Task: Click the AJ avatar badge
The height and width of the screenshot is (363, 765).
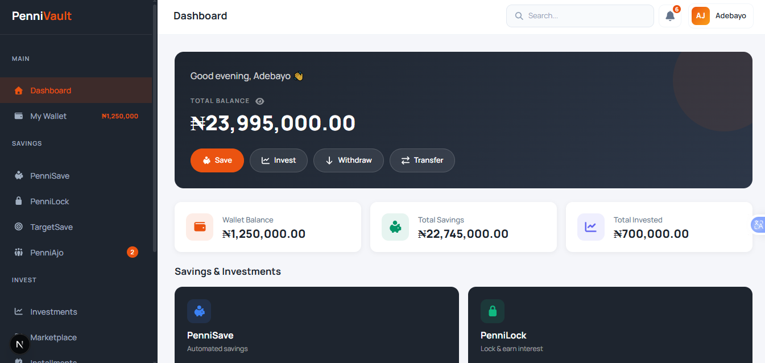Action: pos(700,15)
